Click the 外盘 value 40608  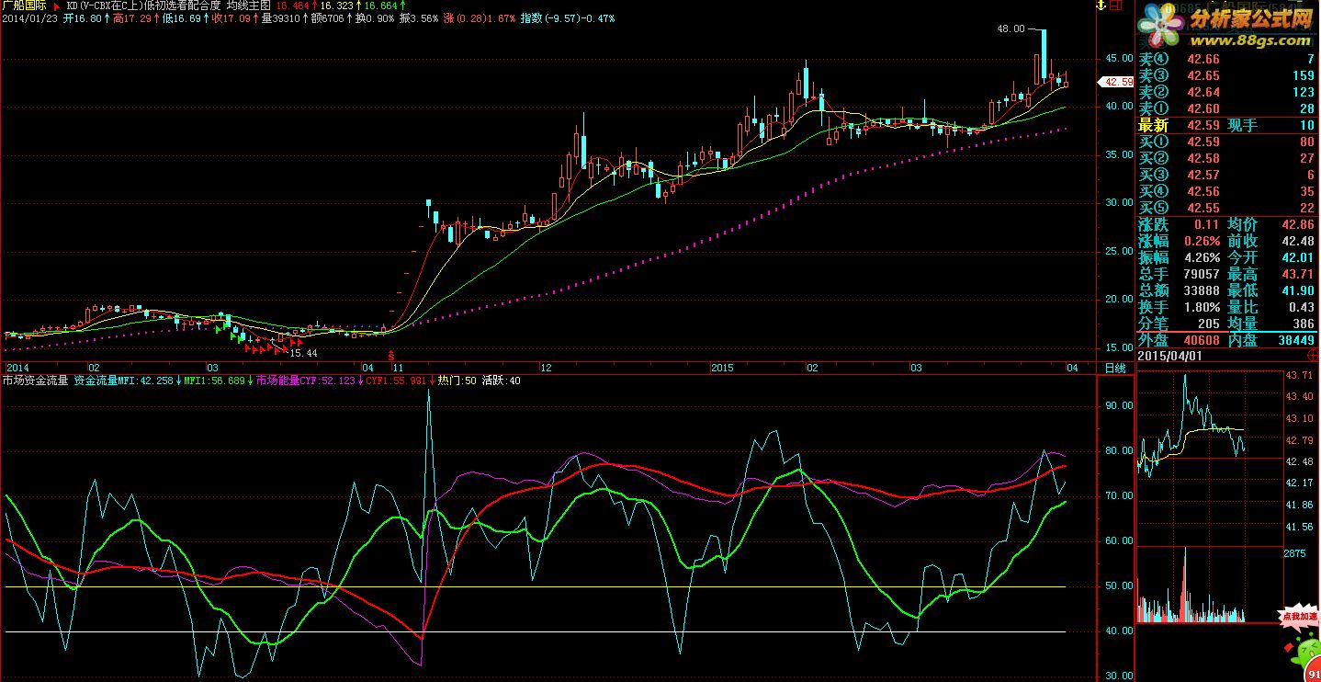pyautogui.click(x=1202, y=340)
